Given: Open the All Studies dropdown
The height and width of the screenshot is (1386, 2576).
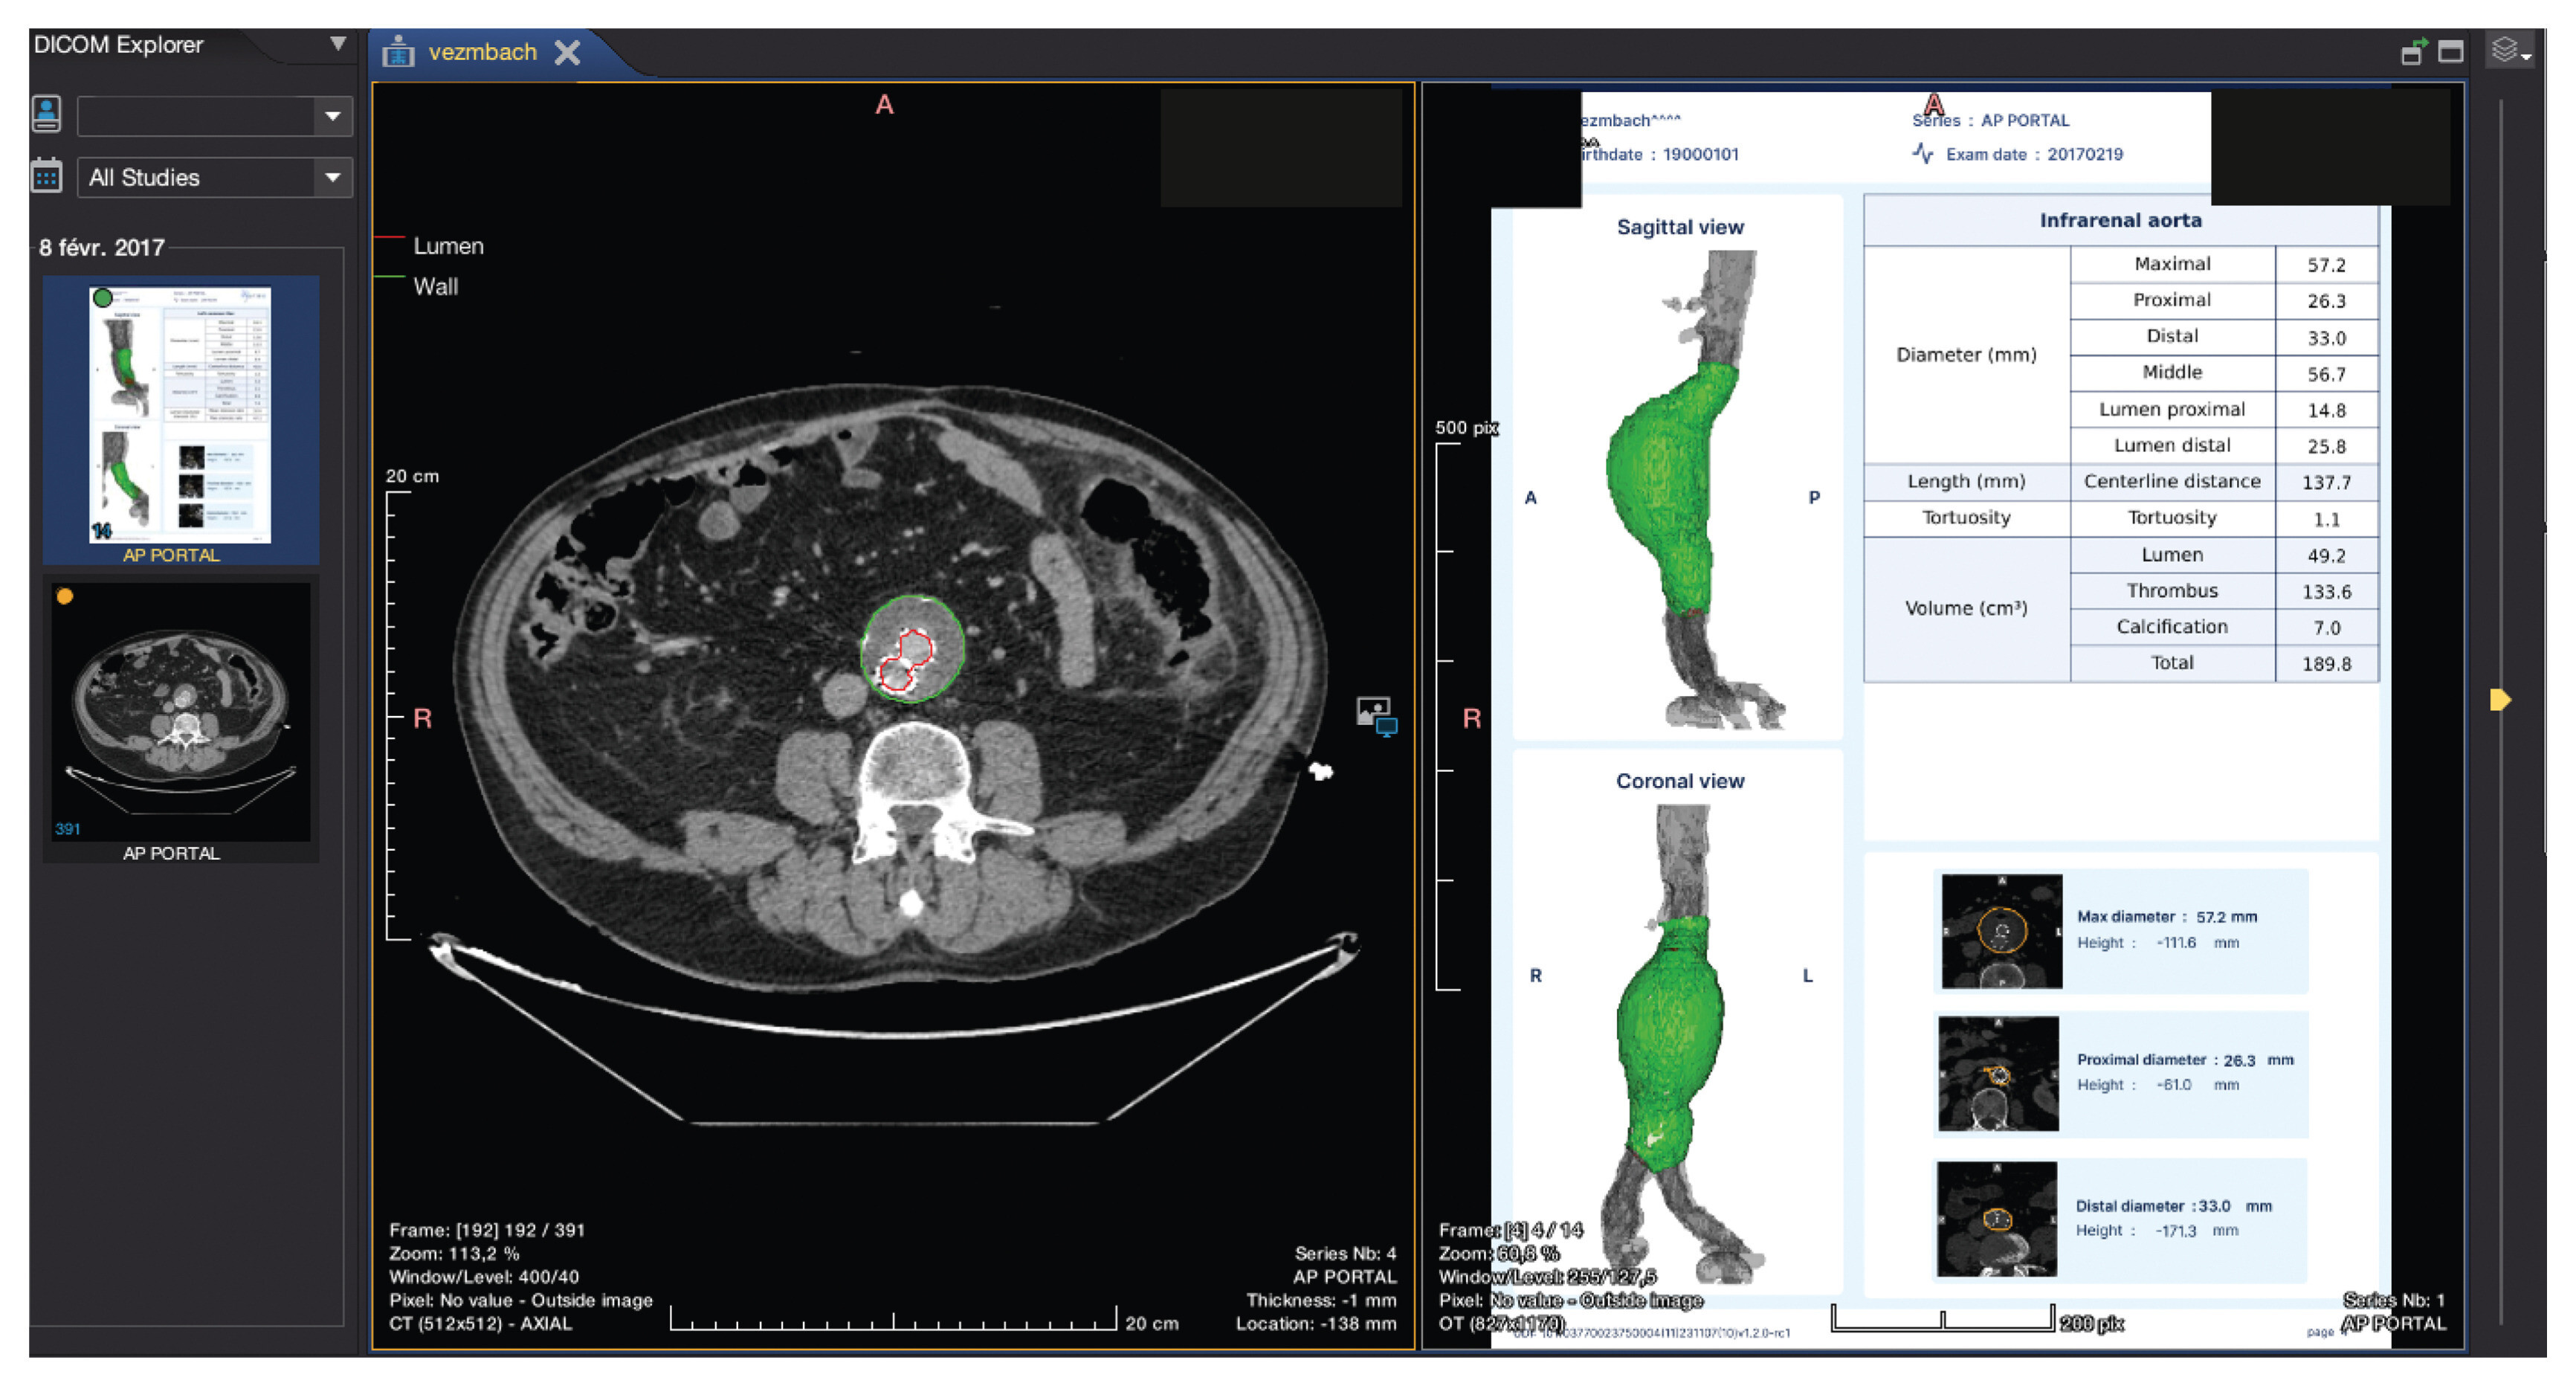Looking at the screenshot, I should 332,178.
